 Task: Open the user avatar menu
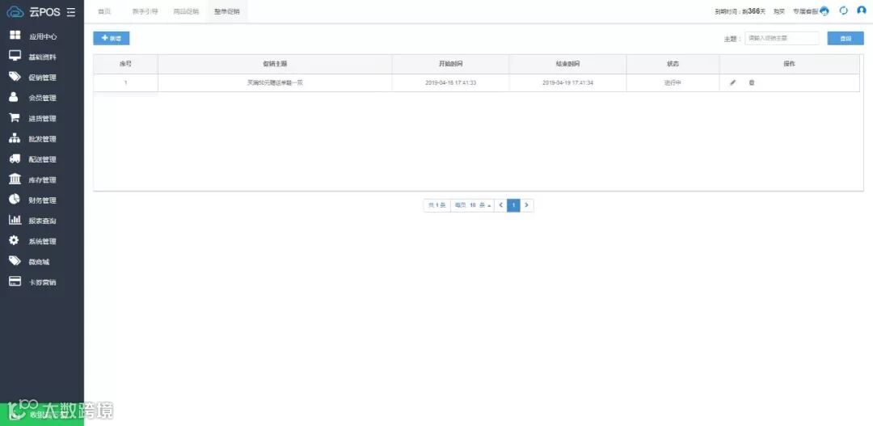click(862, 11)
